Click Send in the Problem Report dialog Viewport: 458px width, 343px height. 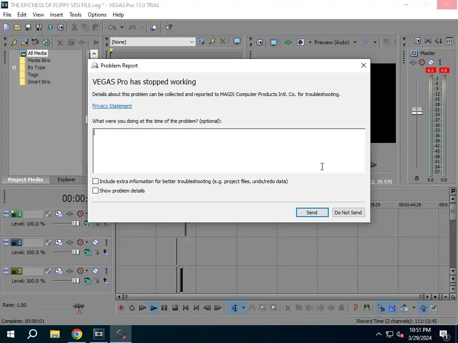coord(312,213)
